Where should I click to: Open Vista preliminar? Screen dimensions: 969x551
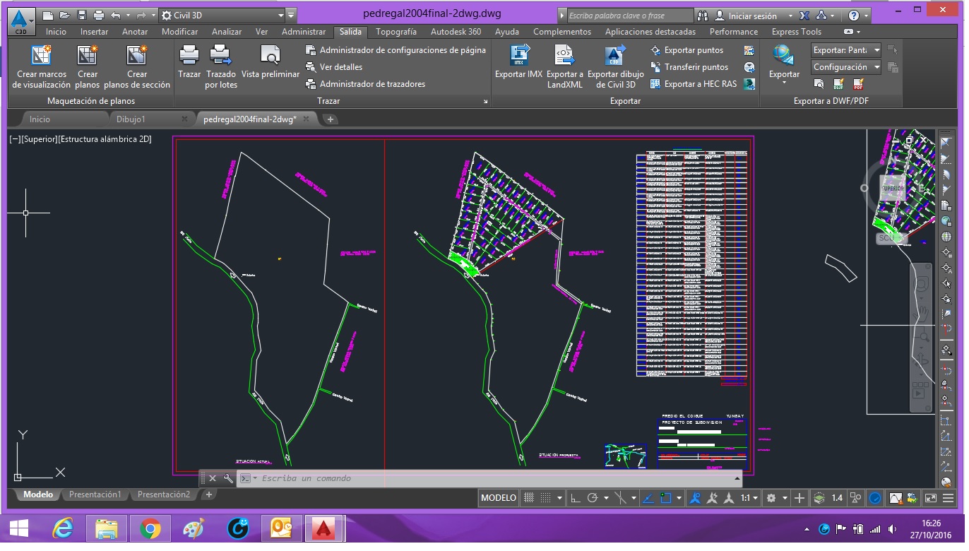click(x=271, y=62)
